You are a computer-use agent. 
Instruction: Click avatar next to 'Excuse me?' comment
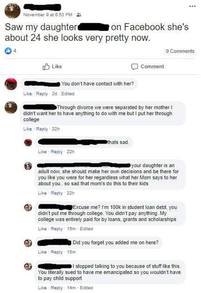(x=28, y=208)
